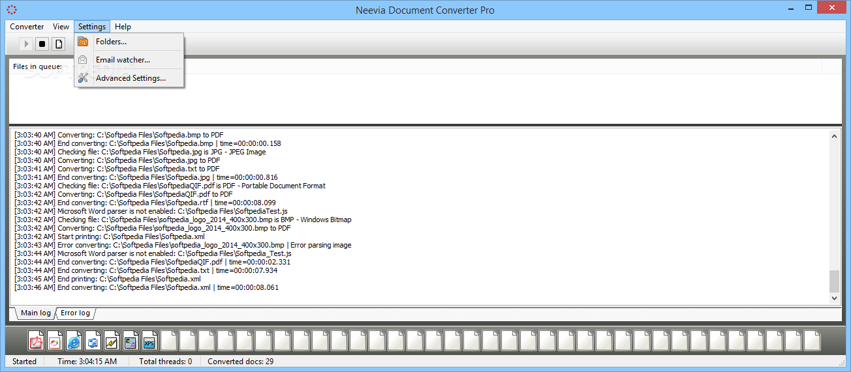Click log line 'Converting ...Softpedia.jpg to PDF'
The image size is (851, 372).
point(117,160)
